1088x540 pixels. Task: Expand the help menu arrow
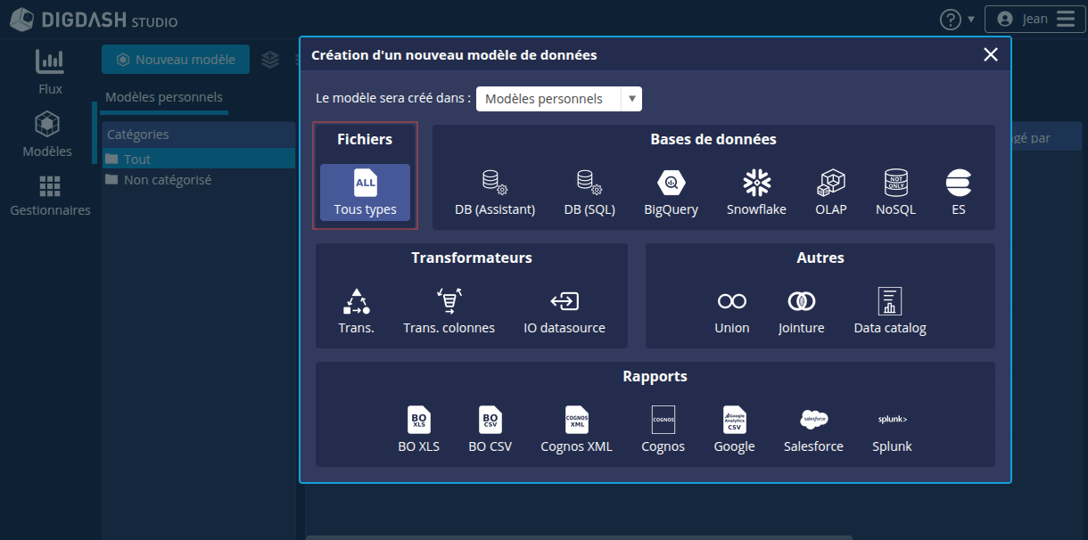(x=970, y=18)
